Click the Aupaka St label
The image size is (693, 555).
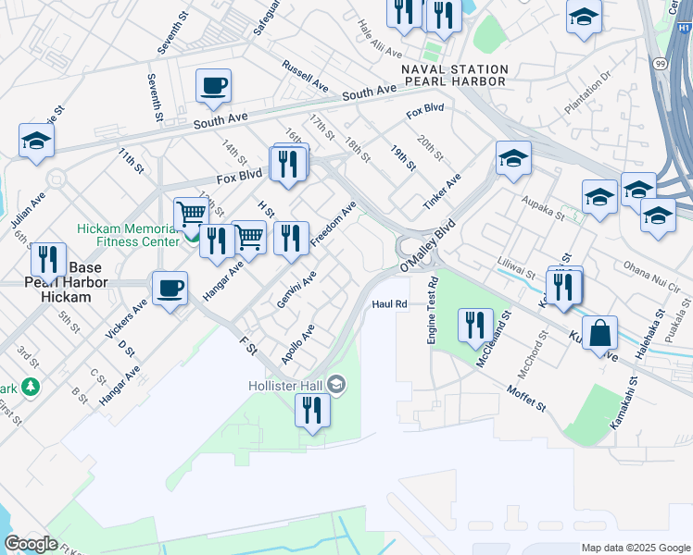point(543,208)
